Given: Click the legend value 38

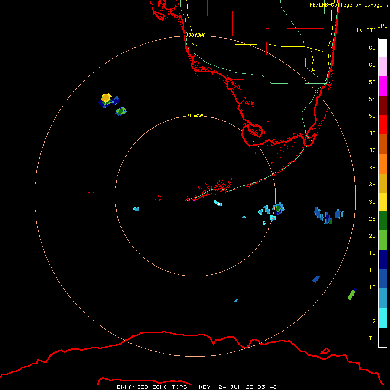Looking at the screenshot, I should [372, 167].
